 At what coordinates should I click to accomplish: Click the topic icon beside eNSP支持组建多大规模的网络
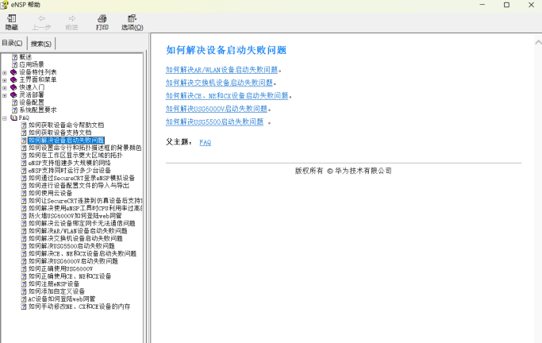pyautogui.click(x=24, y=163)
